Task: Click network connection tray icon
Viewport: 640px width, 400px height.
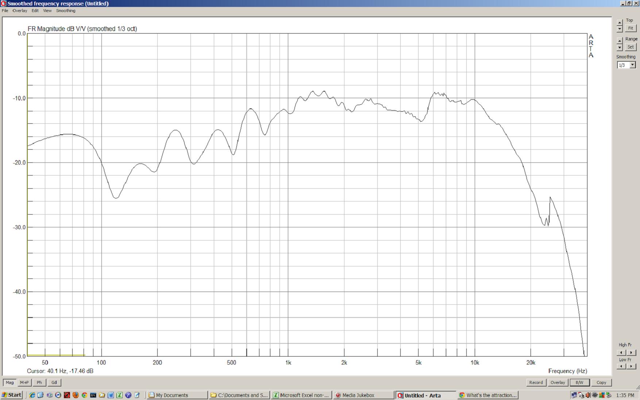Action: tap(574, 395)
